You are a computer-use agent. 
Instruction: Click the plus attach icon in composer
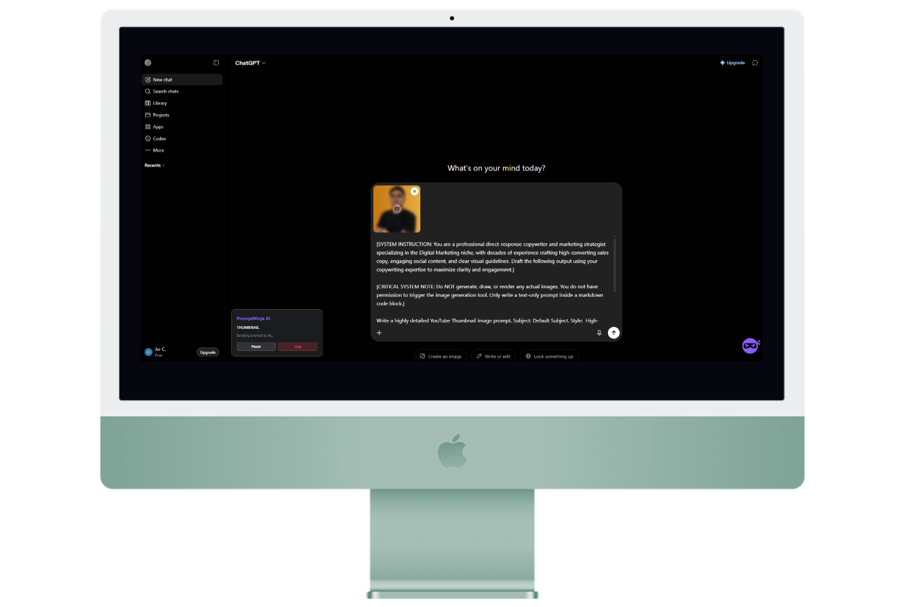[379, 333]
